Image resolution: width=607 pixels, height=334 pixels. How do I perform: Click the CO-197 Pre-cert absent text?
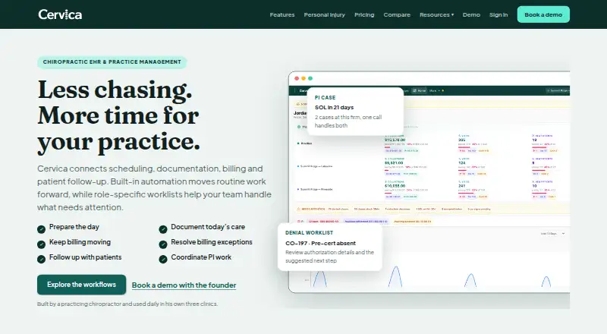click(x=320, y=243)
